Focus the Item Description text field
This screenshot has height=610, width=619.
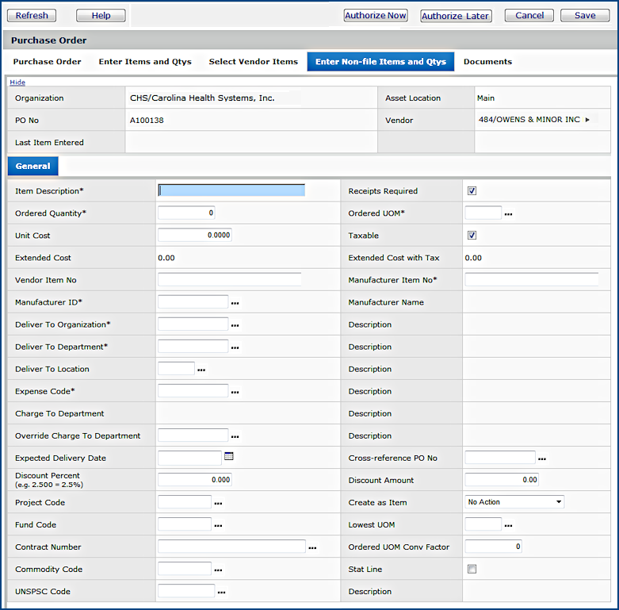(231, 190)
